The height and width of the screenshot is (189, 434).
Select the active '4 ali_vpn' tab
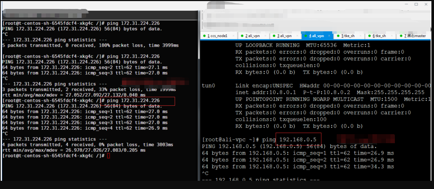click(317, 36)
